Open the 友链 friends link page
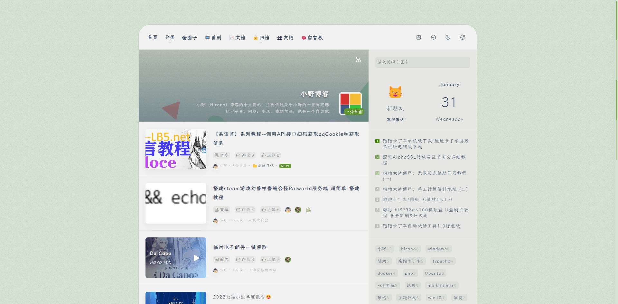The height and width of the screenshot is (304, 618). [285, 38]
